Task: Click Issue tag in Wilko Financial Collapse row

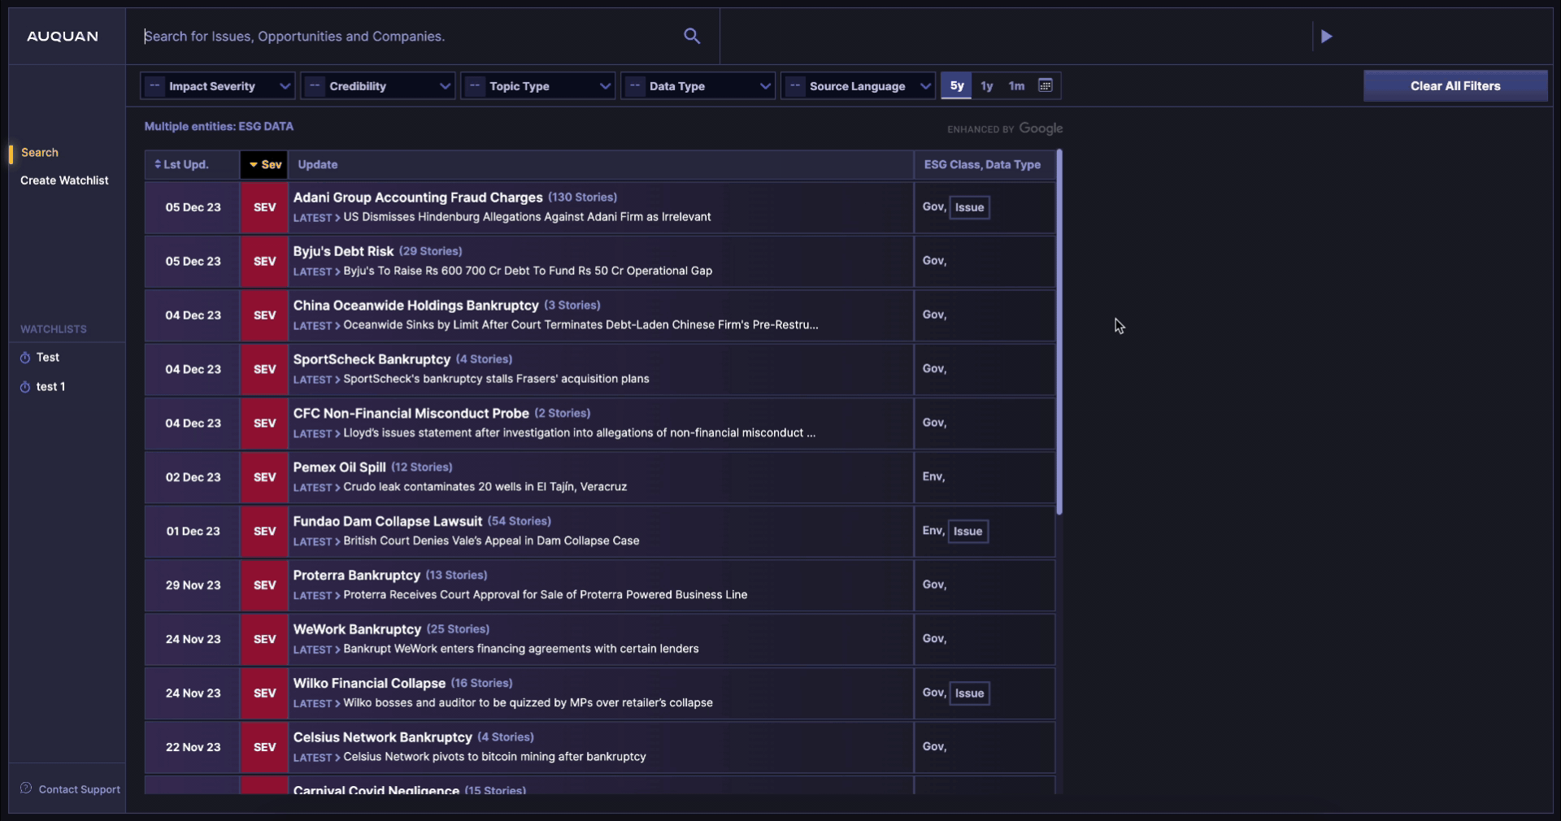Action: (x=969, y=693)
